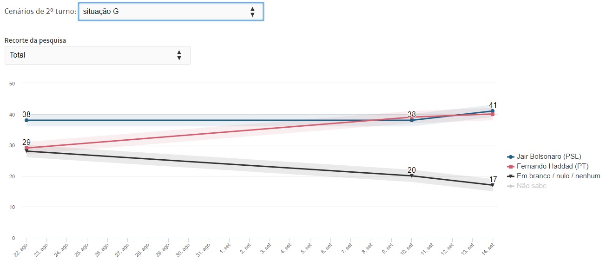The image size is (606, 260).
Task: Click the red square legend marker for Haddad
Action: coord(511,166)
